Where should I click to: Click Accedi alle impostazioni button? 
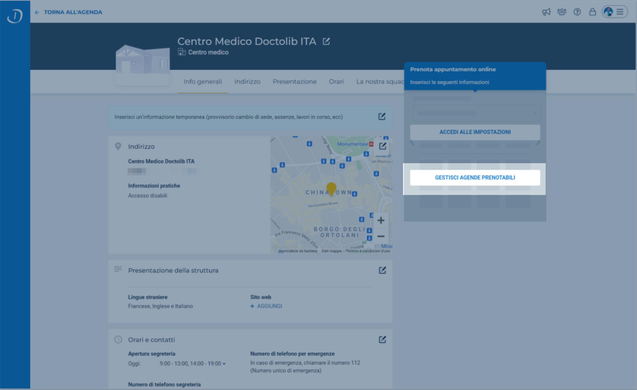(x=475, y=132)
